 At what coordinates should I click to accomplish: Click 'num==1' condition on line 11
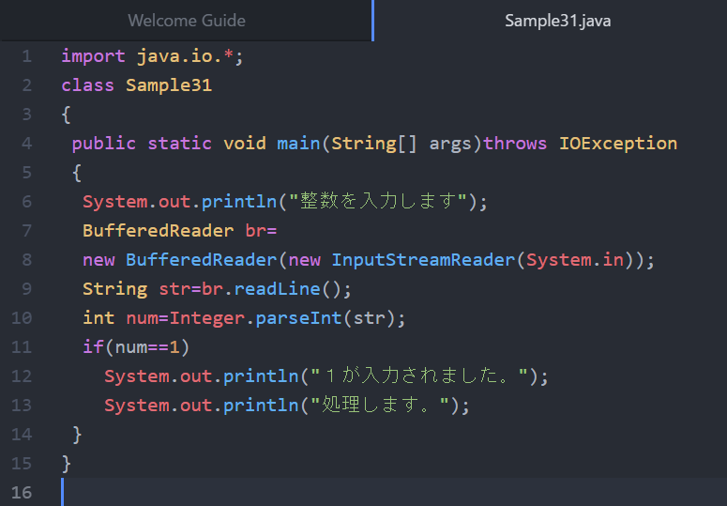click(x=147, y=347)
